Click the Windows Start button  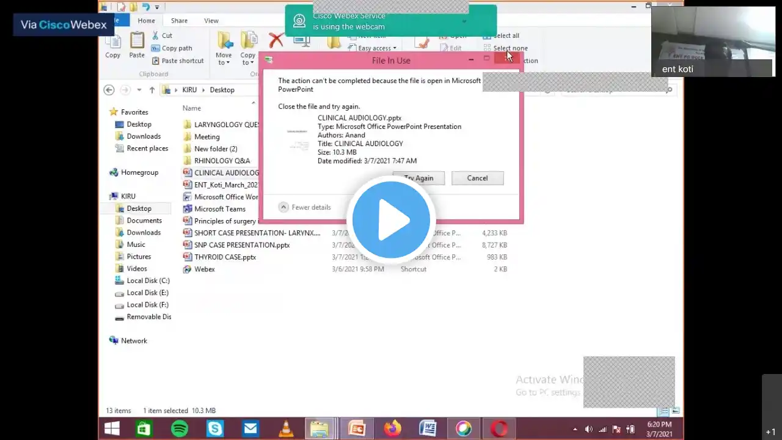(x=112, y=429)
